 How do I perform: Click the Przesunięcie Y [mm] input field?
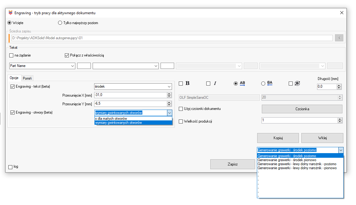[x=131, y=103]
